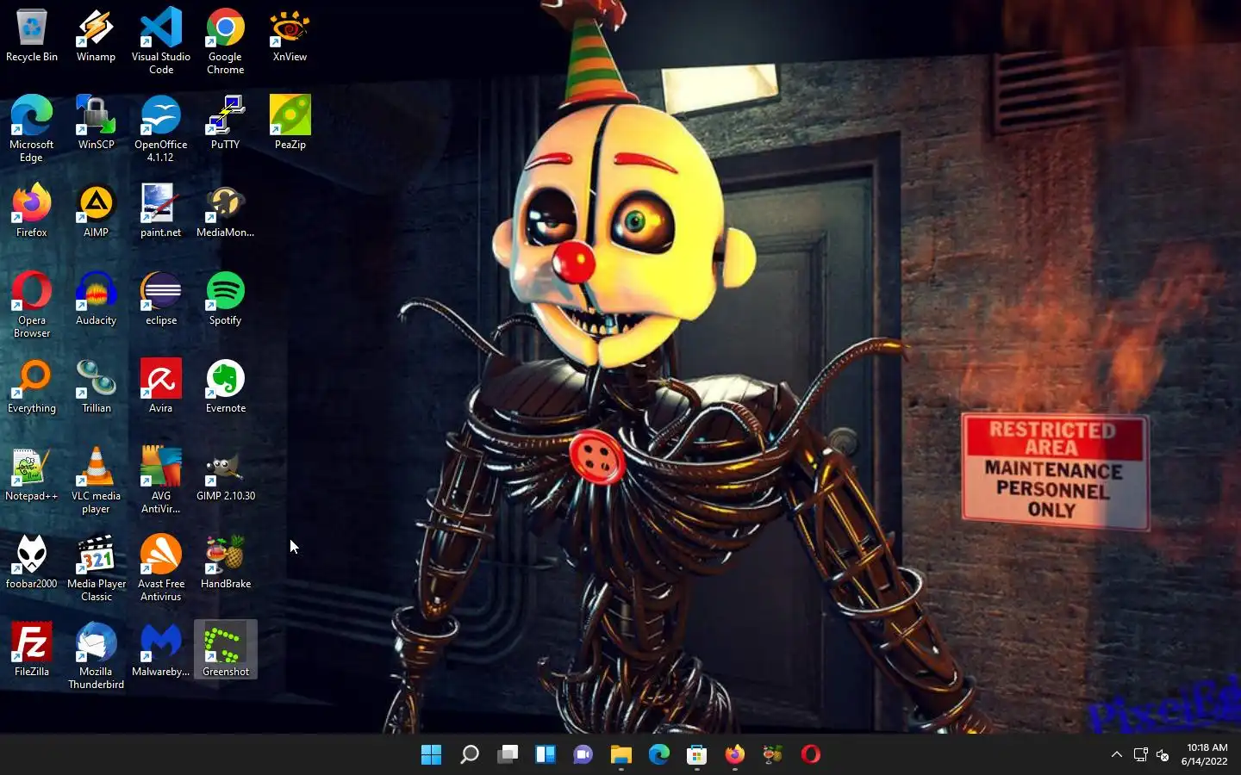Click the GIMP 2.10.30 shortcut
The image size is (1241, 775).
click(226, 475)
